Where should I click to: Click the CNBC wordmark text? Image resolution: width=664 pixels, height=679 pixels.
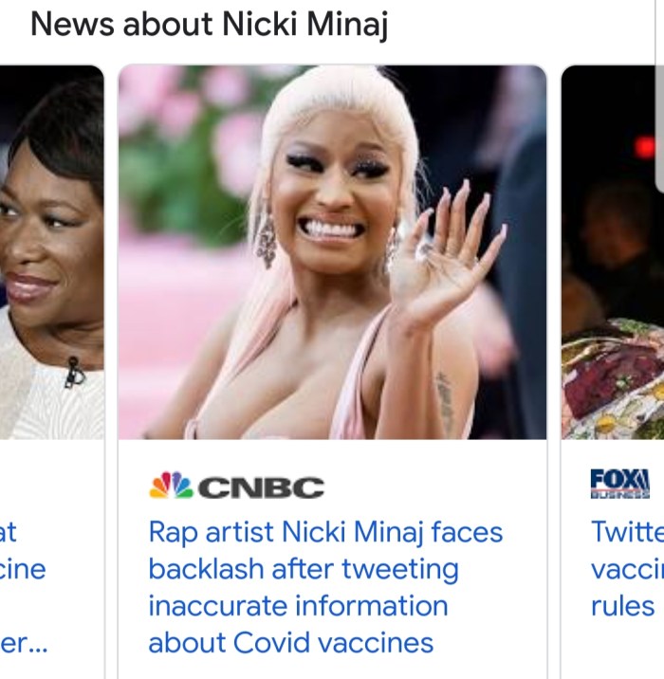point(261,487)
